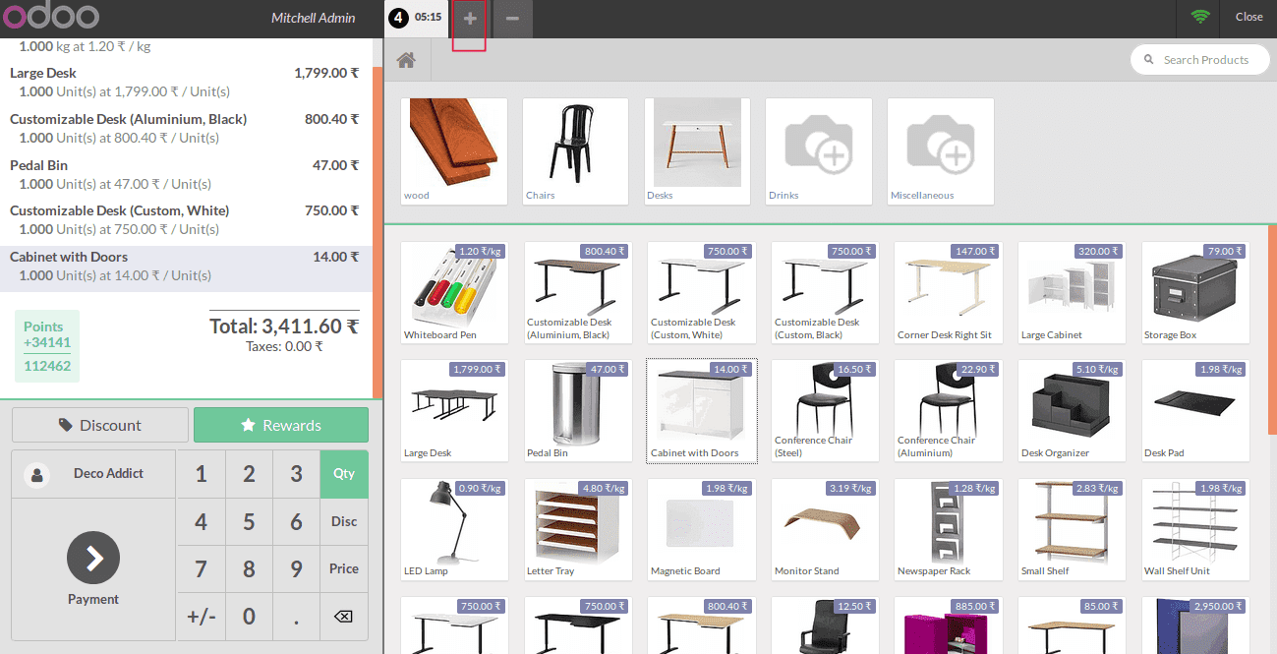Focus the Search Products field
Viewport: 1277px width, 654px height.
(1200, 60)
